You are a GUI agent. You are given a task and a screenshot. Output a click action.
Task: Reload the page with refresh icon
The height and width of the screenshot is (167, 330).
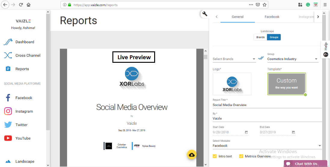click(x=21, y=5)
